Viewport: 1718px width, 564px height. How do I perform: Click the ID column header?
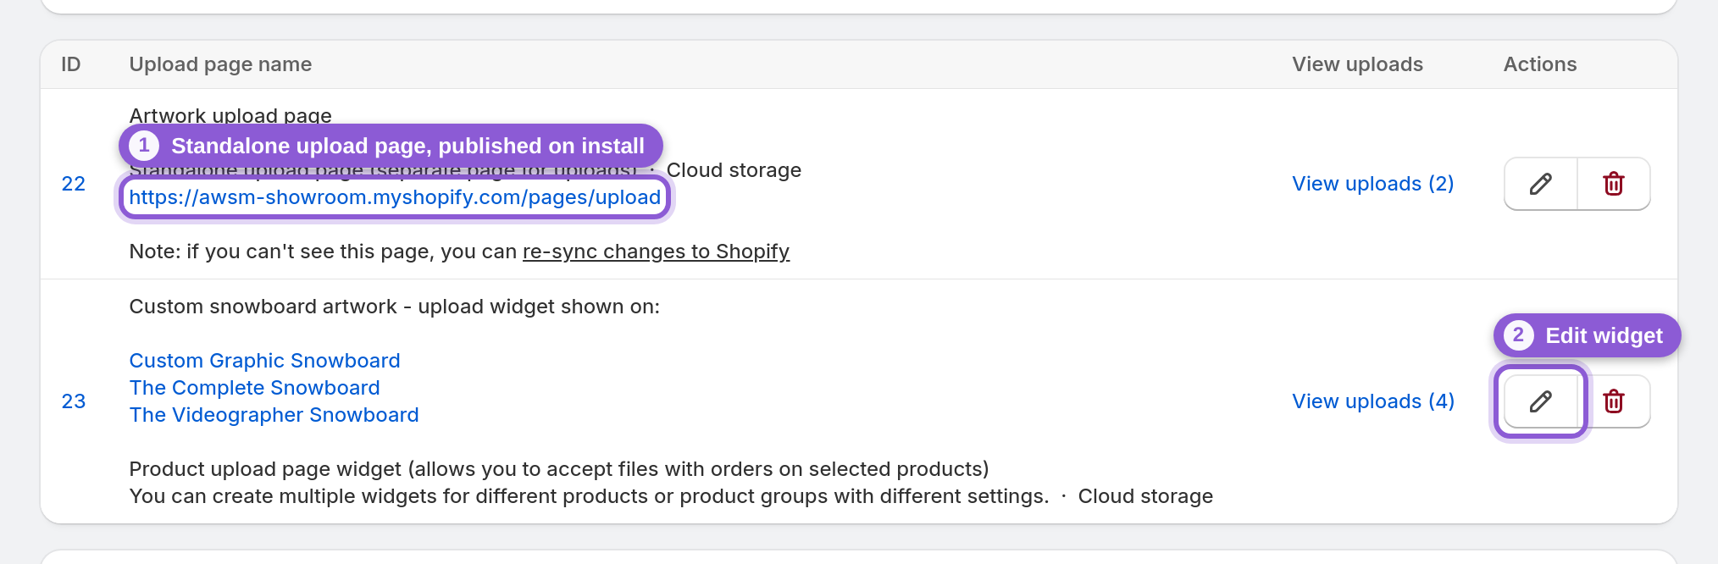point(71,64)
